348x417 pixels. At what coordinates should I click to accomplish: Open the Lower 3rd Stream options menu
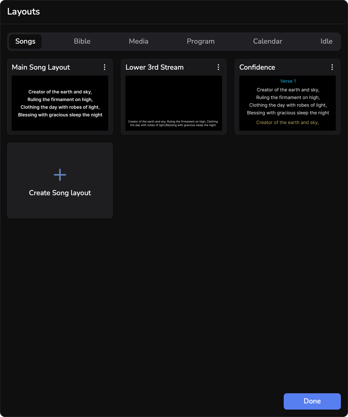click(218, 67)
